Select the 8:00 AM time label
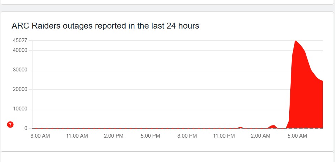The width and height of the screenshot is (335, 162). pos(40,136)
